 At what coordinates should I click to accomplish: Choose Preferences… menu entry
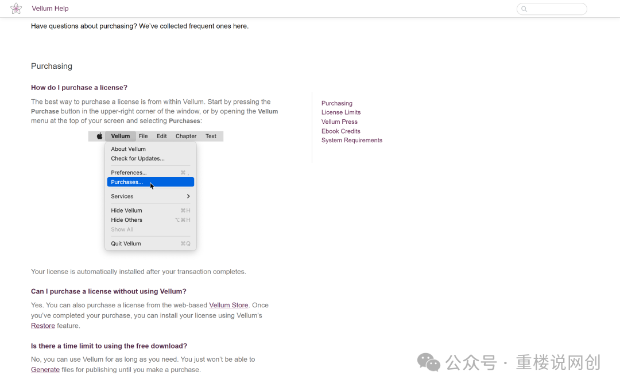pyautogui.click(x=150, y=173)
